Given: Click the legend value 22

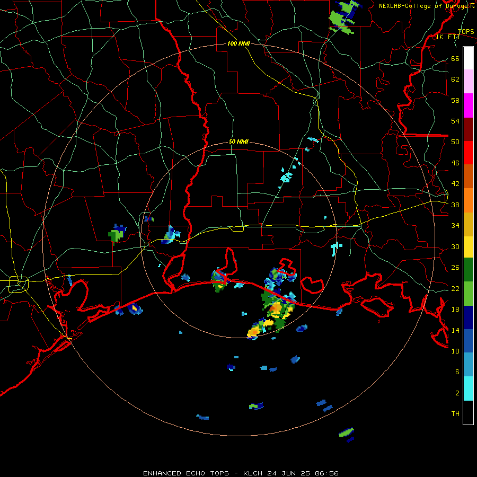Looking at the screenshot, I should point(455,289).
